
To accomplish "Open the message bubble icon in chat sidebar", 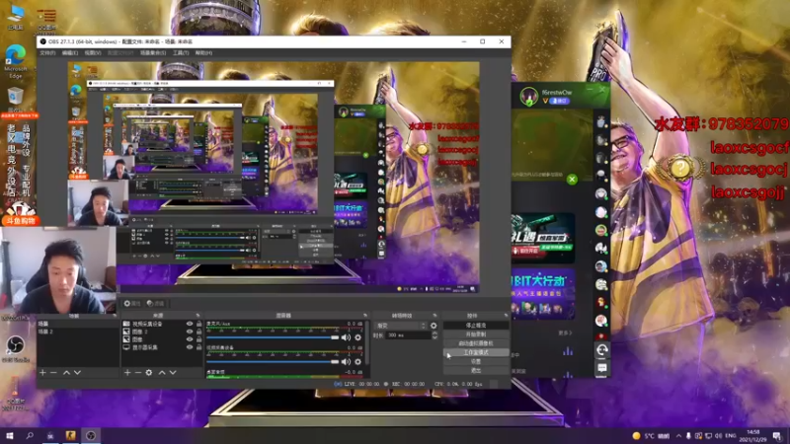I will tap(601, 368).
